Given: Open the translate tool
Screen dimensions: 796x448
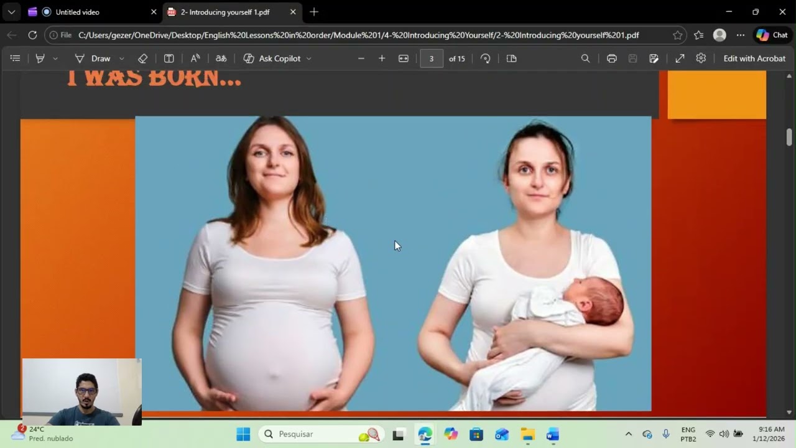Looking at the screenshot, I should tap(221, 58).
